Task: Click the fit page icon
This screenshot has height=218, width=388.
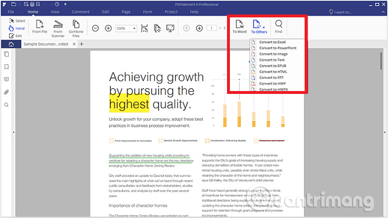Action: 157,28
